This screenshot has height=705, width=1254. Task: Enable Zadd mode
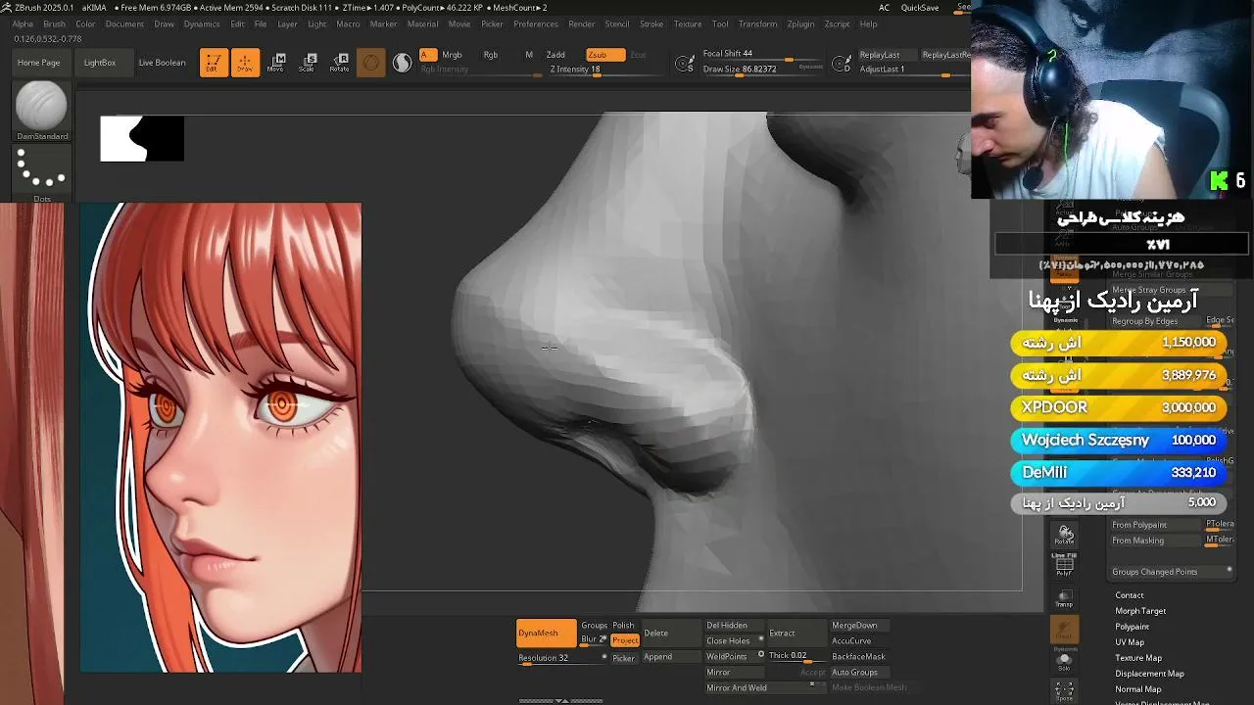click(555, 55)
